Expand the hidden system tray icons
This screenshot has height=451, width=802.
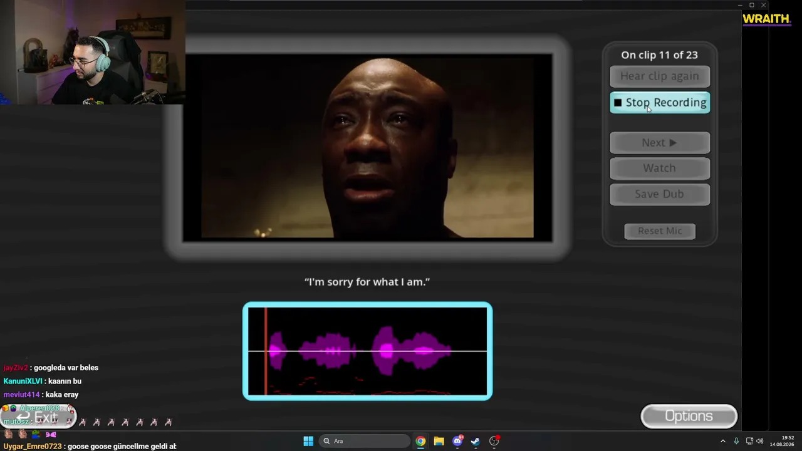[x=722, y=441]
